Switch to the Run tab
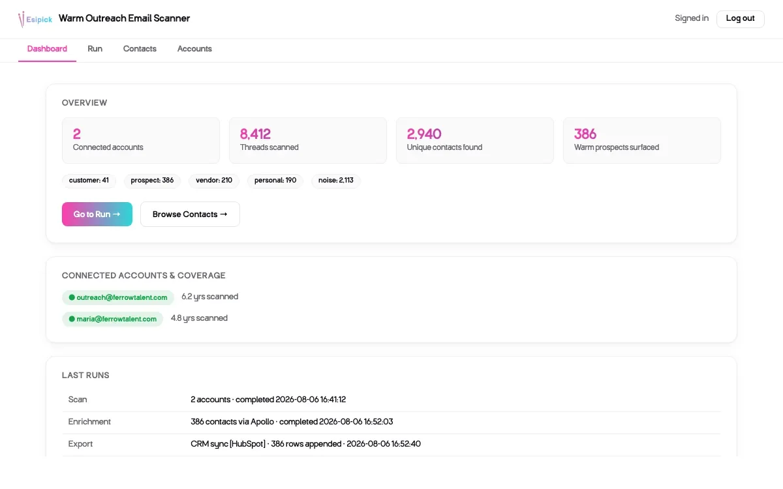 click(x=95, y=49)
